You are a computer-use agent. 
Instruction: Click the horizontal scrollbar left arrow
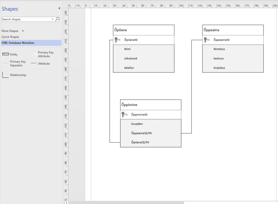[x=67, y=202]
